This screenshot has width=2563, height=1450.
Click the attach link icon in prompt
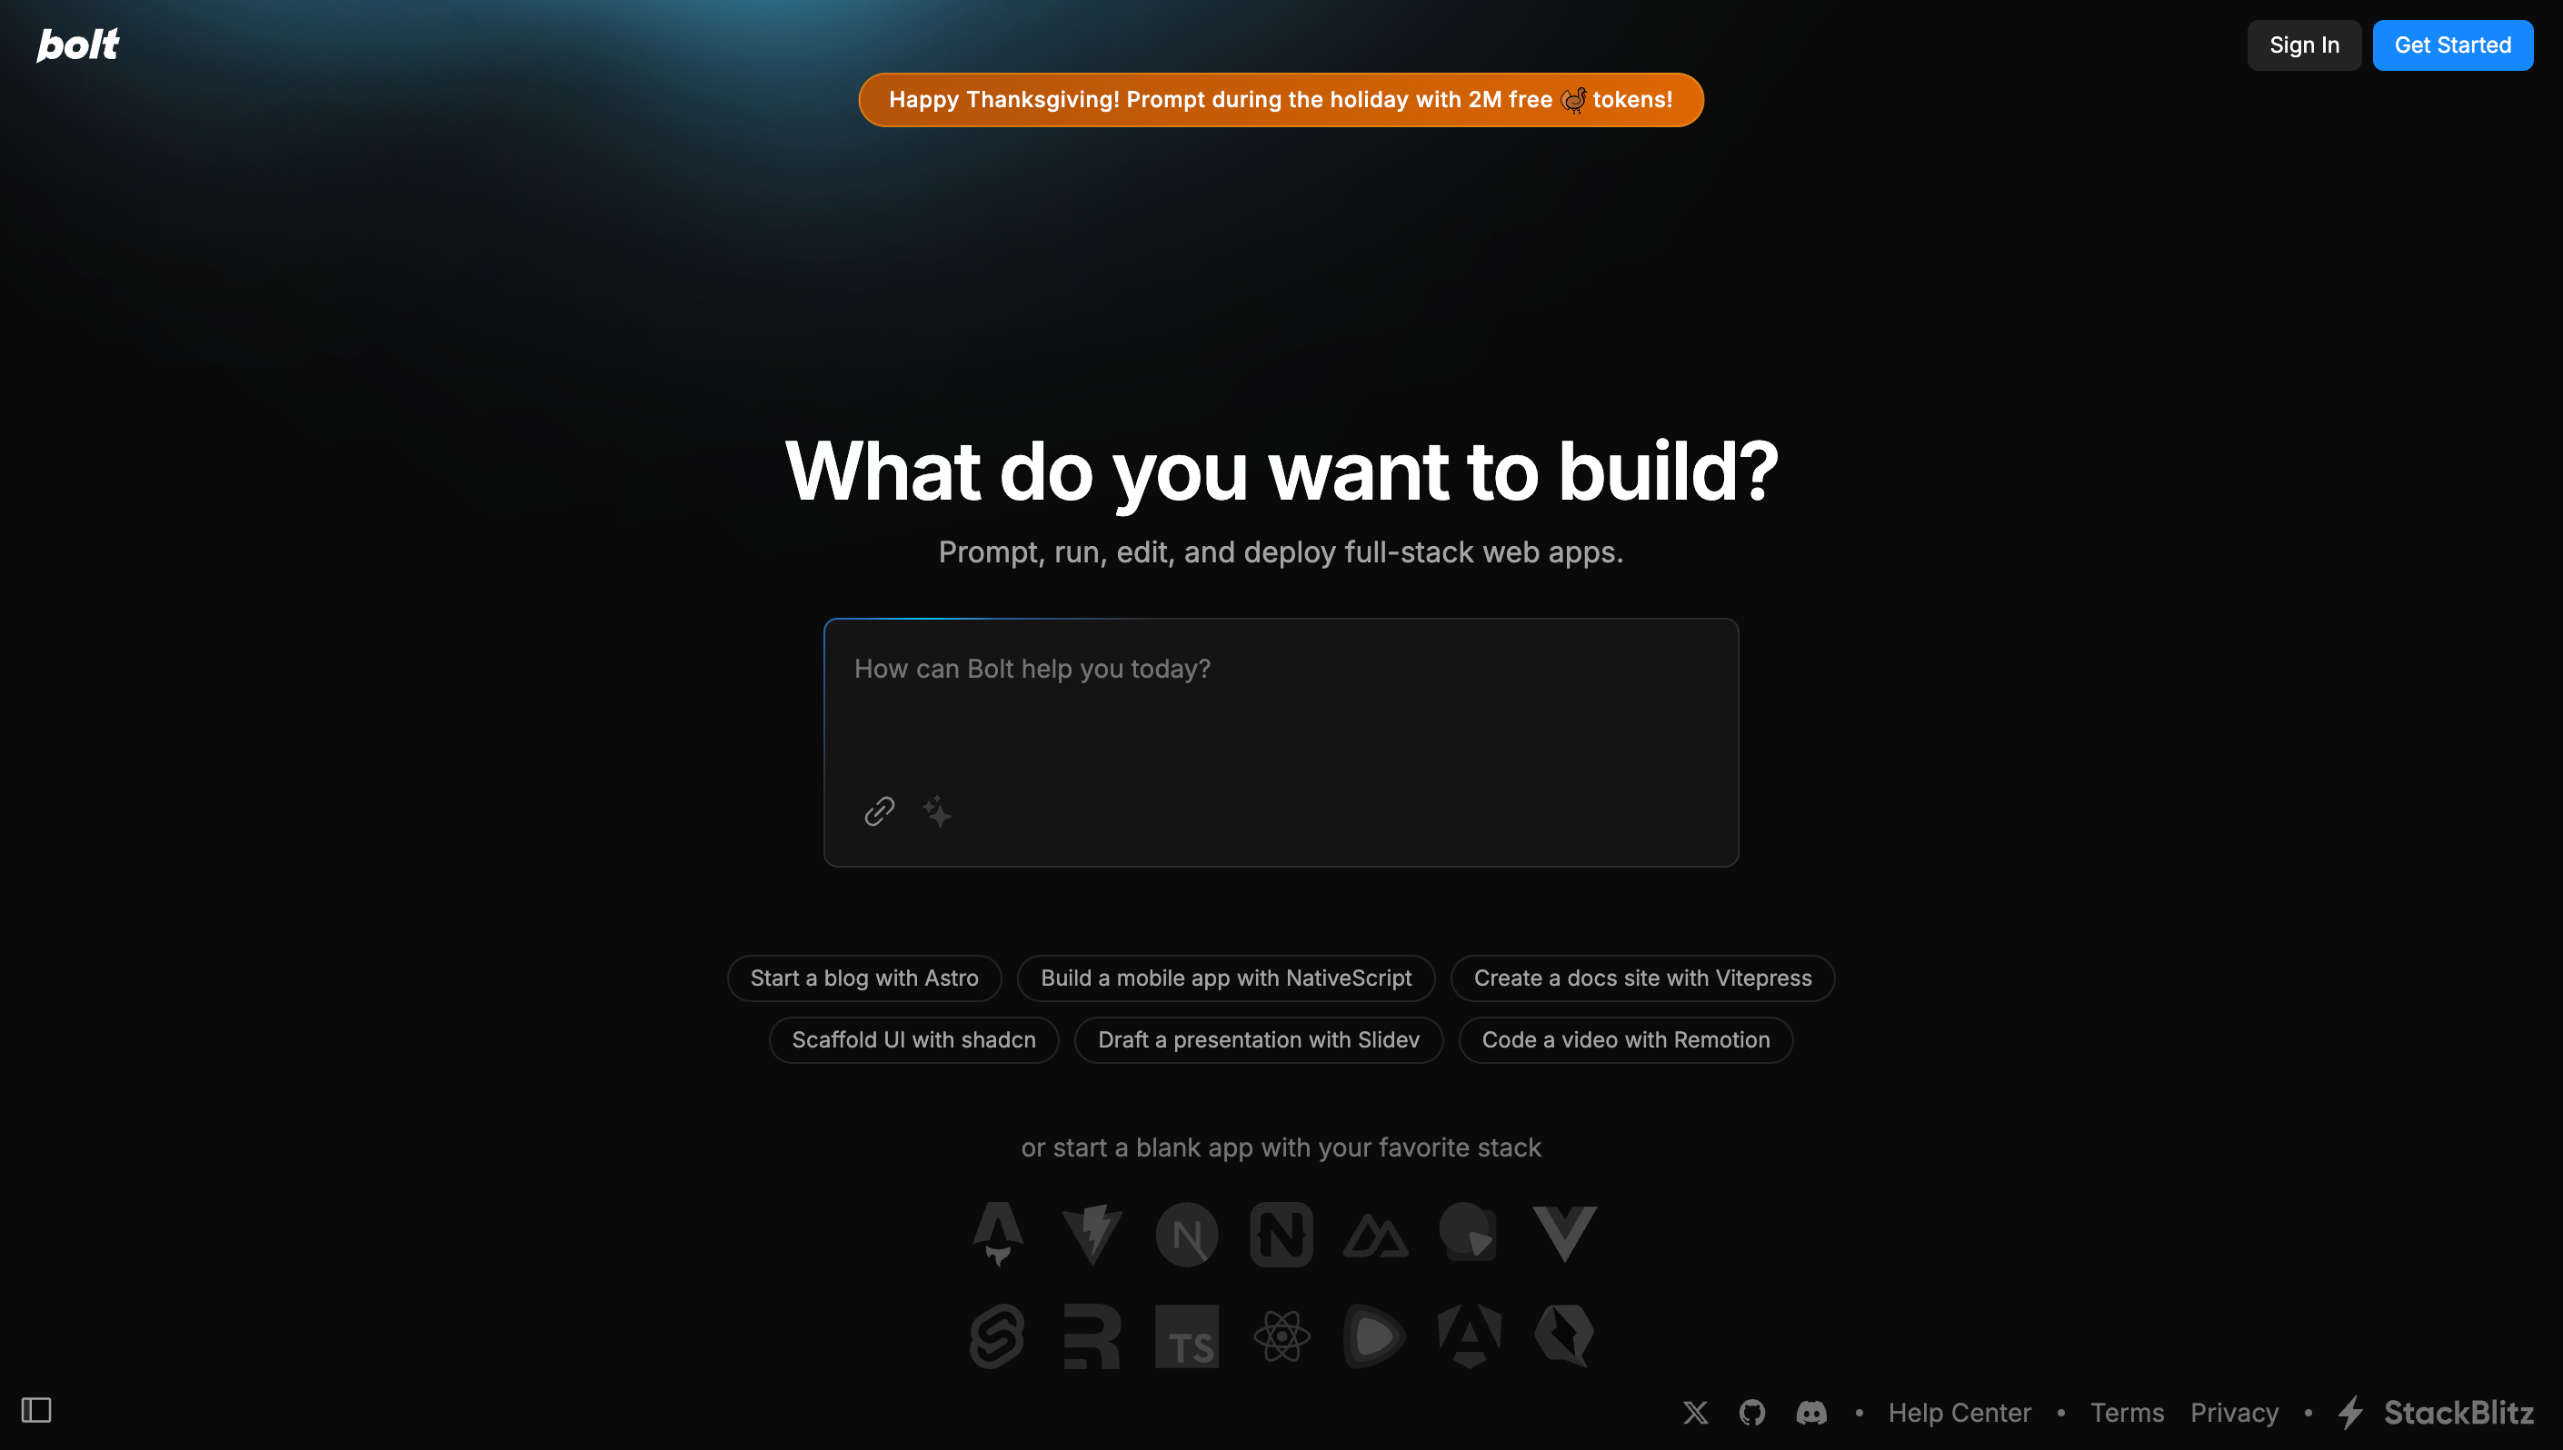coord(880,809)
